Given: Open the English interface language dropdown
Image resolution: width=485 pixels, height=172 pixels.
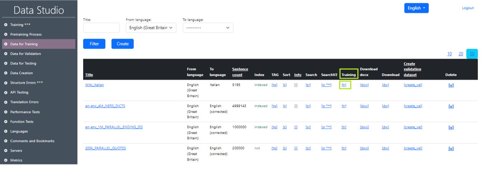Looking at the screenshot, I should pyautogui.click(x=416, y=8).
